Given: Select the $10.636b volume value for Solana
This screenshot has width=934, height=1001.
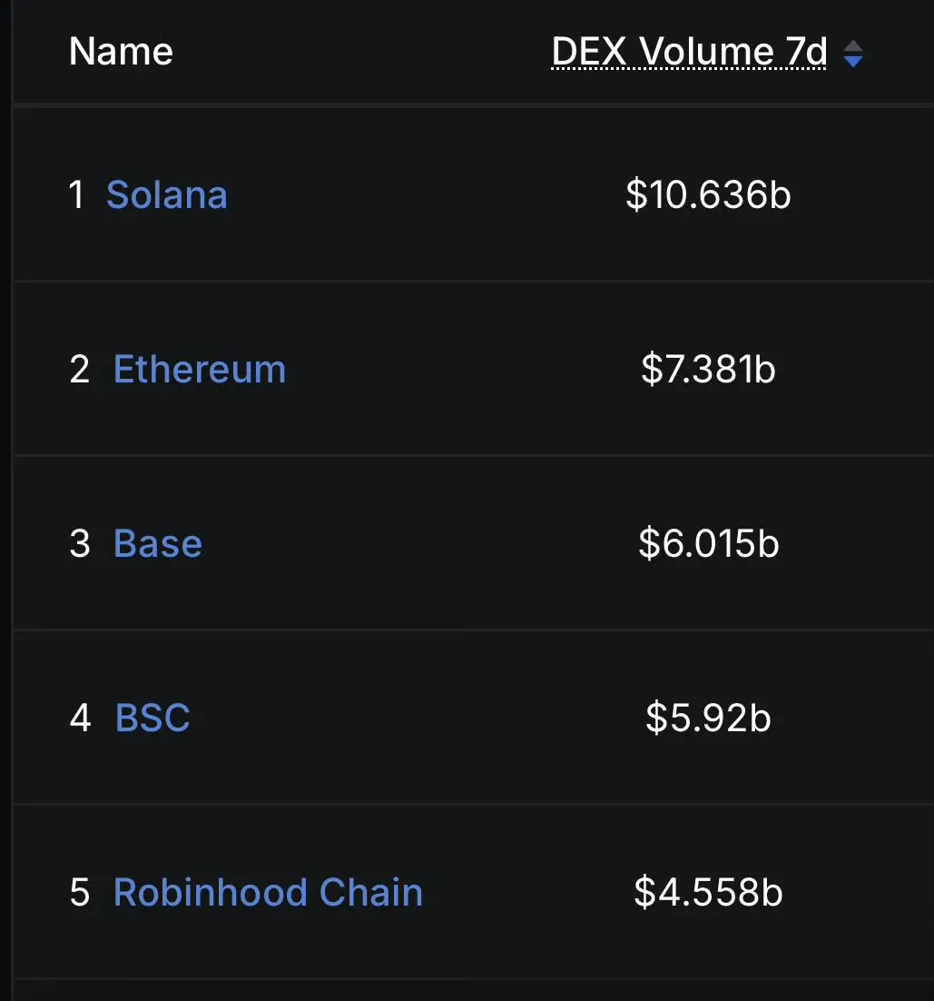Looking at the screenshot, I should pos(708,194).
